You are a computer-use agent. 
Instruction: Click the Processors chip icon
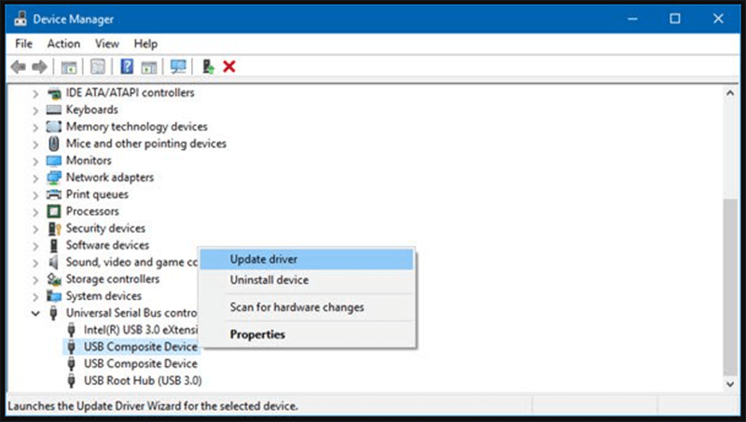tap(54, 211)
